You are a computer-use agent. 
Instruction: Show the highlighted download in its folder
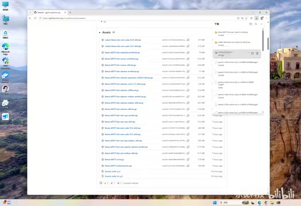[252, 54]
